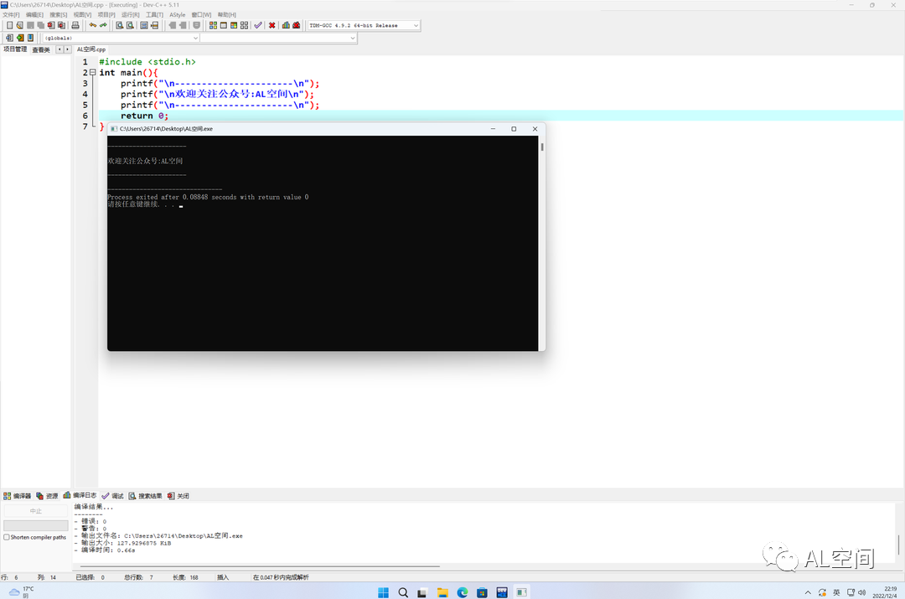Open the 视图[V] menu
The image size is (905, 599).
pyautogui.click(x=82, y=14)
